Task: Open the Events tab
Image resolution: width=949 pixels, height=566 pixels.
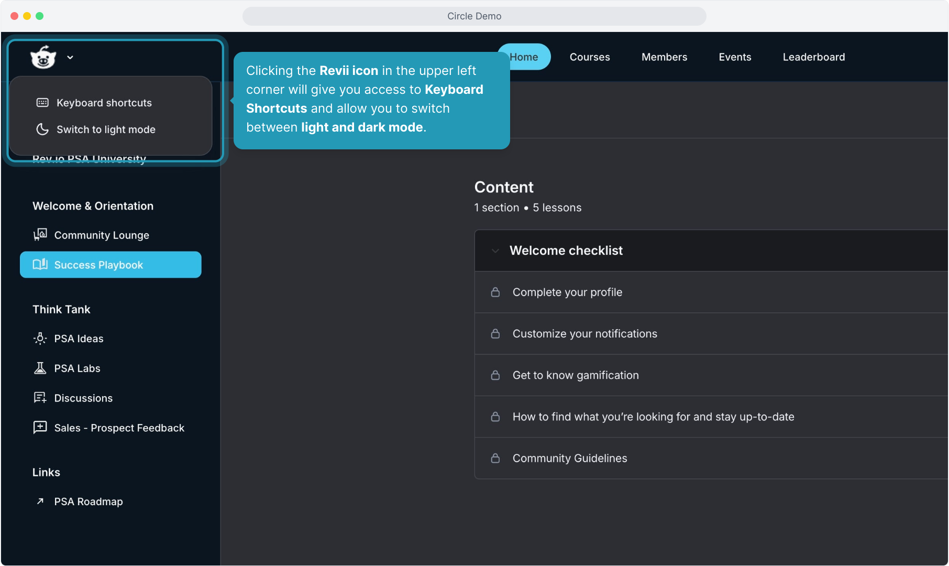Action: pos(734,57)
